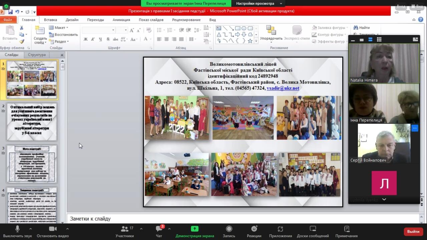This screenshot has width=427, height=240.
Task: Open the Zoom Чат panel
Action: 159,232
